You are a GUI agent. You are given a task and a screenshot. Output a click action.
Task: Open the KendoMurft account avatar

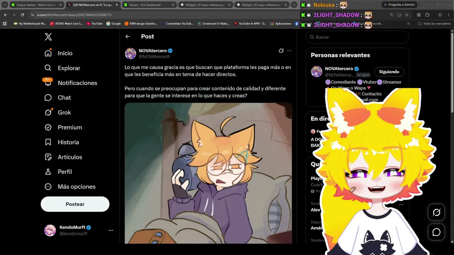(x=50, y=230)
